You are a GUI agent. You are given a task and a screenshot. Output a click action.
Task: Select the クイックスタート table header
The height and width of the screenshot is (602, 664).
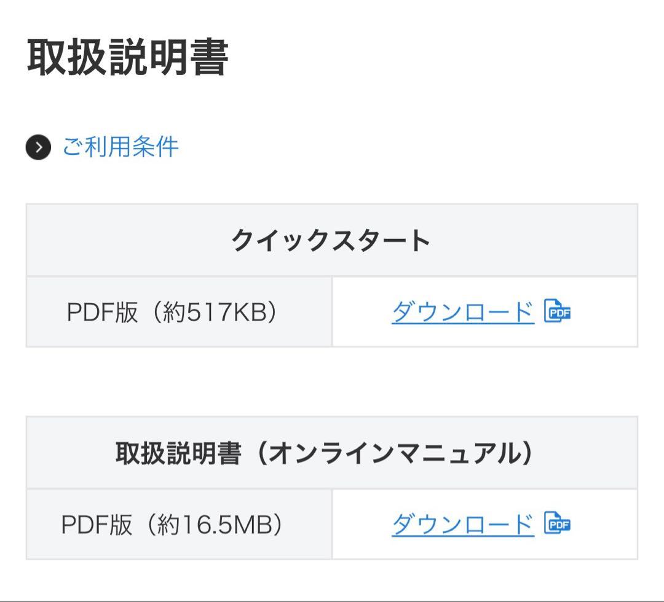coord(331,240)
